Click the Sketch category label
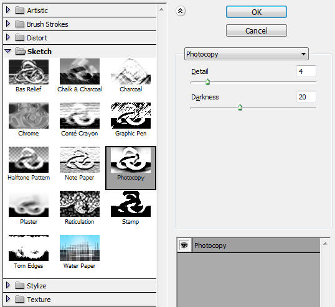The height and width of the screenshot is (307, 335). (39, 52)
